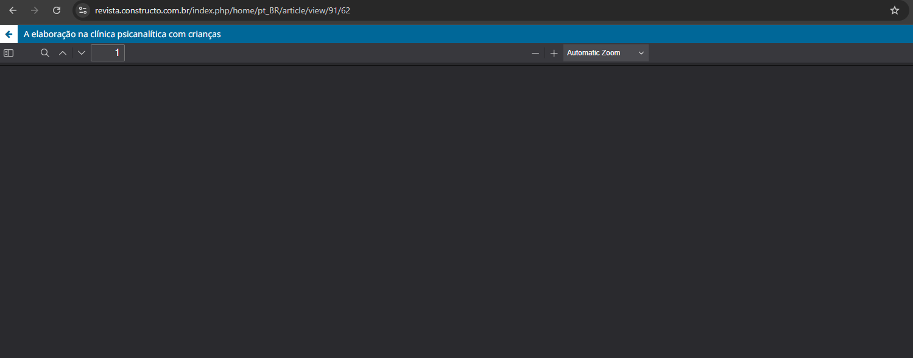Bookmark this page with the star icon
The width and height of the screenshot is (913, 358).
click(x=894, y=10)
